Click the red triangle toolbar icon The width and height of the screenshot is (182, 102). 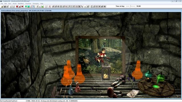[x=20, y=7]
